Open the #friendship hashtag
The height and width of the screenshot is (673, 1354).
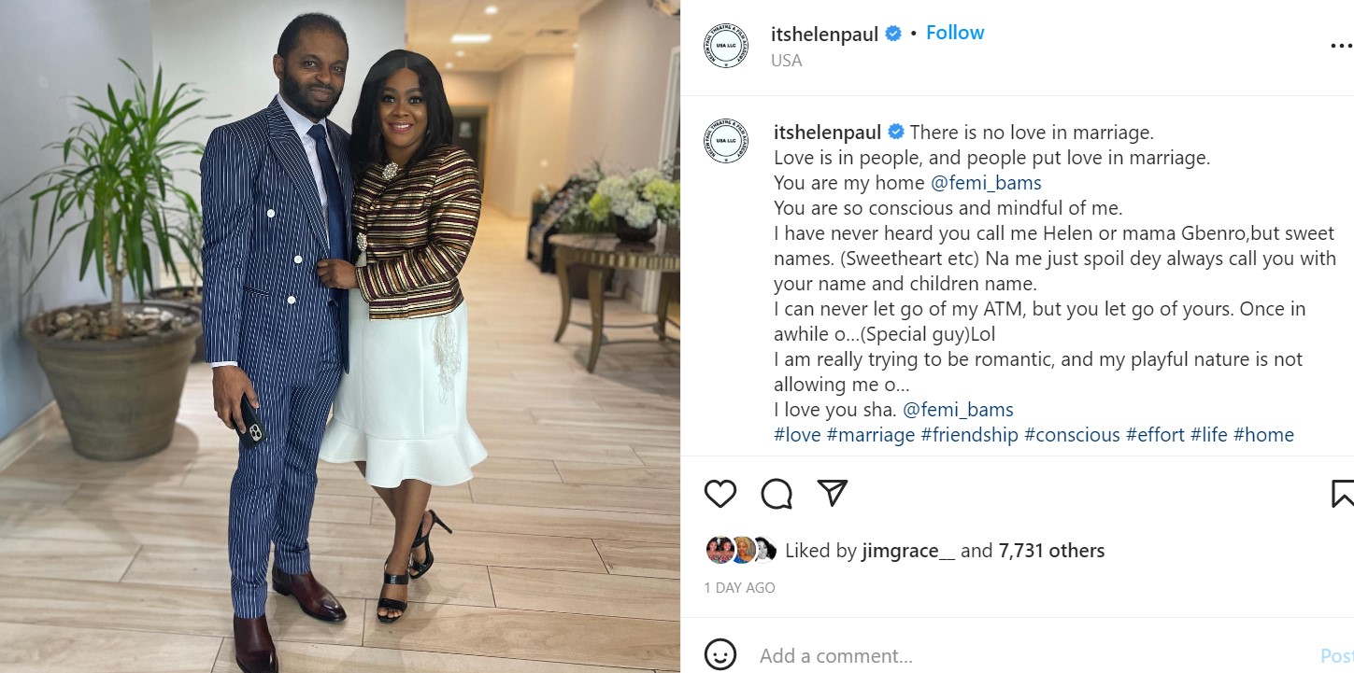click(x=969, y=435)
